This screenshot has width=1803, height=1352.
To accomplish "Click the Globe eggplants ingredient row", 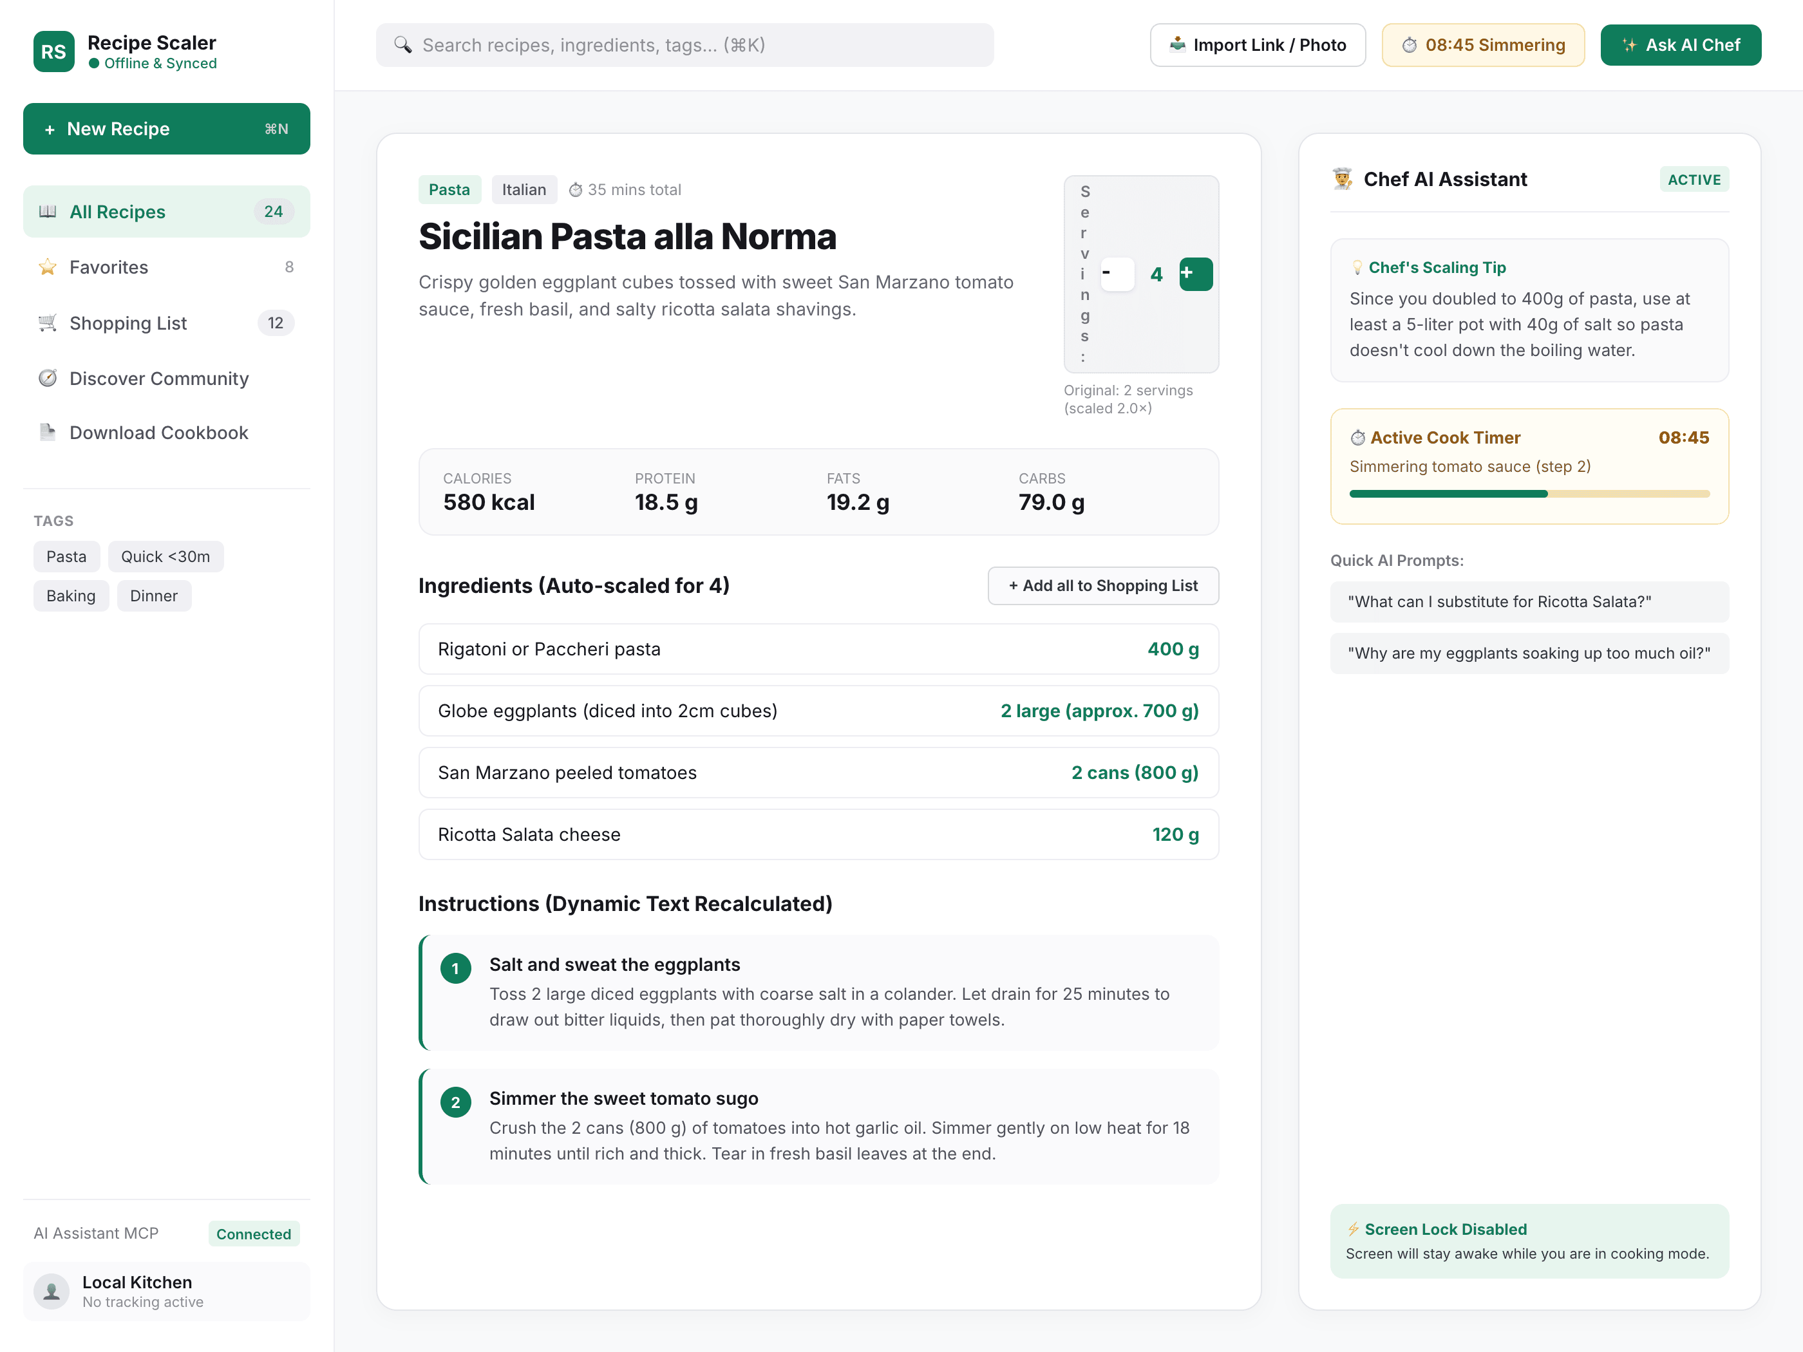I will click(818, 711).
